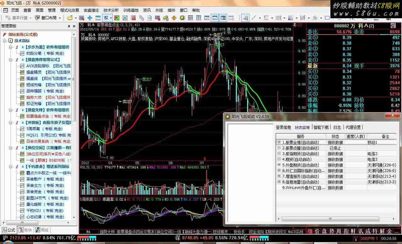Open the 程式化交易 menu
Viewport: 402px width, 244px height.
(x=70, y=10)
